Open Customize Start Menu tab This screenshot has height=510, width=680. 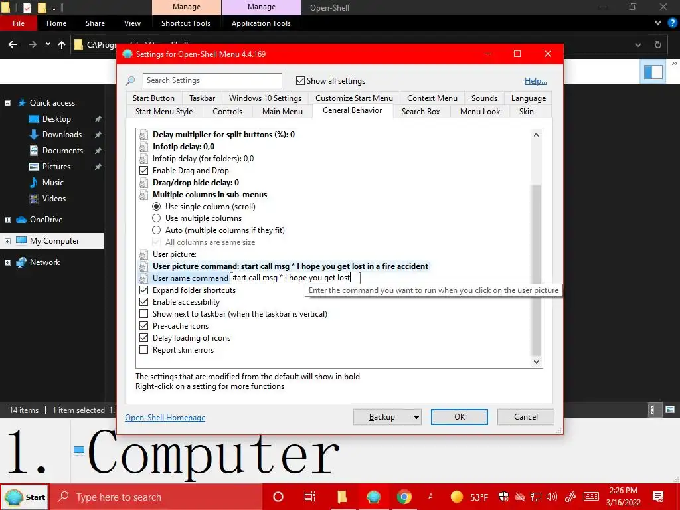pos(354,98)
